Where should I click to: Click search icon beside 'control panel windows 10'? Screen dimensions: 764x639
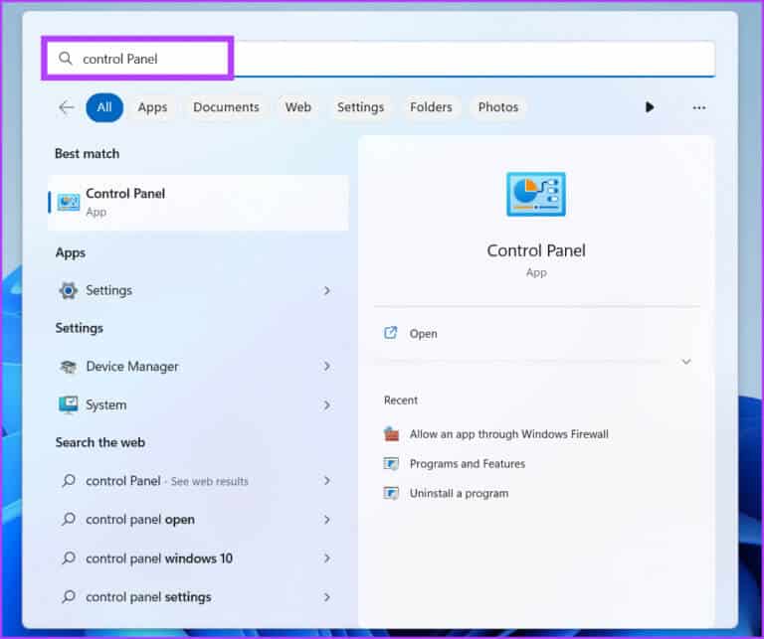pyautogui.click(x=69, y=558)
